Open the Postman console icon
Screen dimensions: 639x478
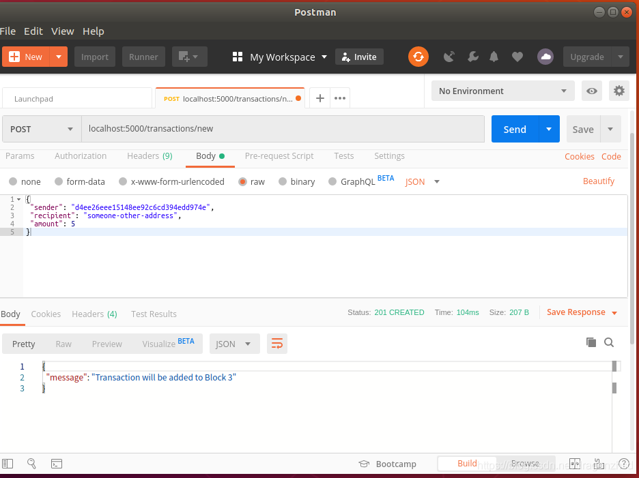(57, 464)
